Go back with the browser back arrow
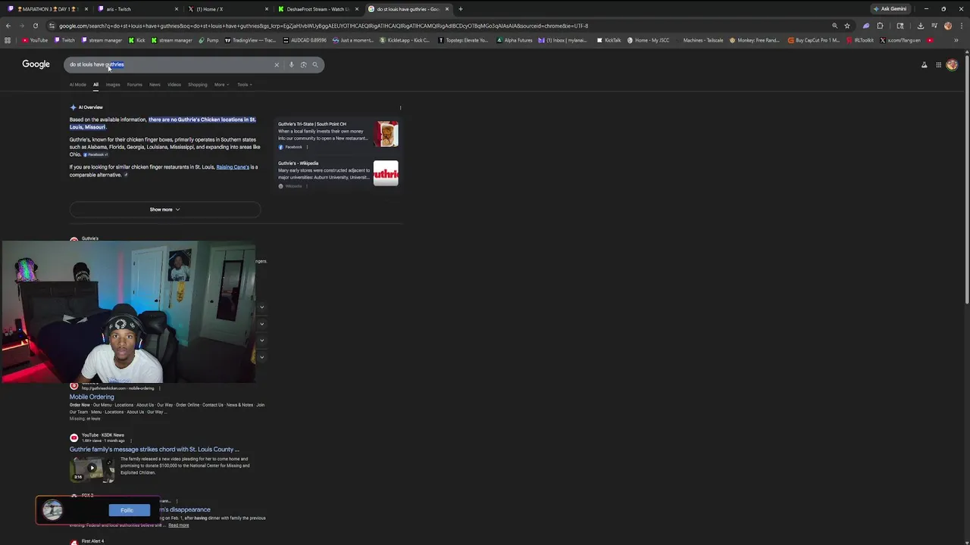The image size is (970, 545). click(x=8, y=26)
